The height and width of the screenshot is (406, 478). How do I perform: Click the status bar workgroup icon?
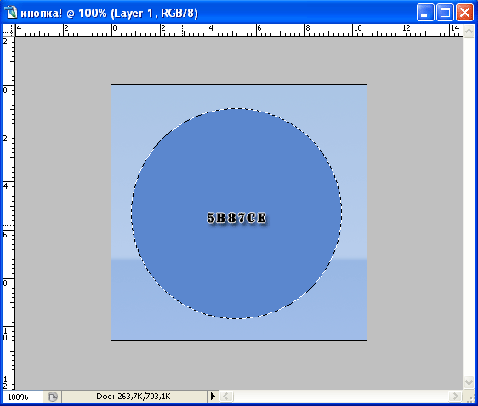coord(53,397)
